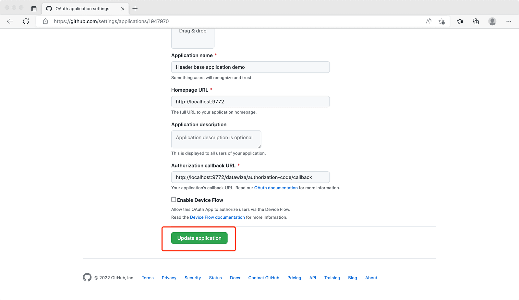Viewport: 519px width, 300px height.
Task: Open tab actions menu icon
Action: 34,9
